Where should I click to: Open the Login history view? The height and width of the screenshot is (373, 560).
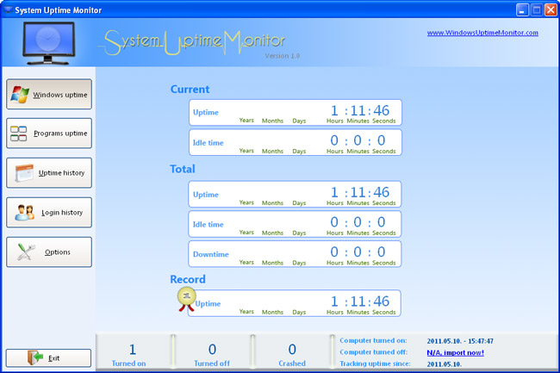(49, 213)
